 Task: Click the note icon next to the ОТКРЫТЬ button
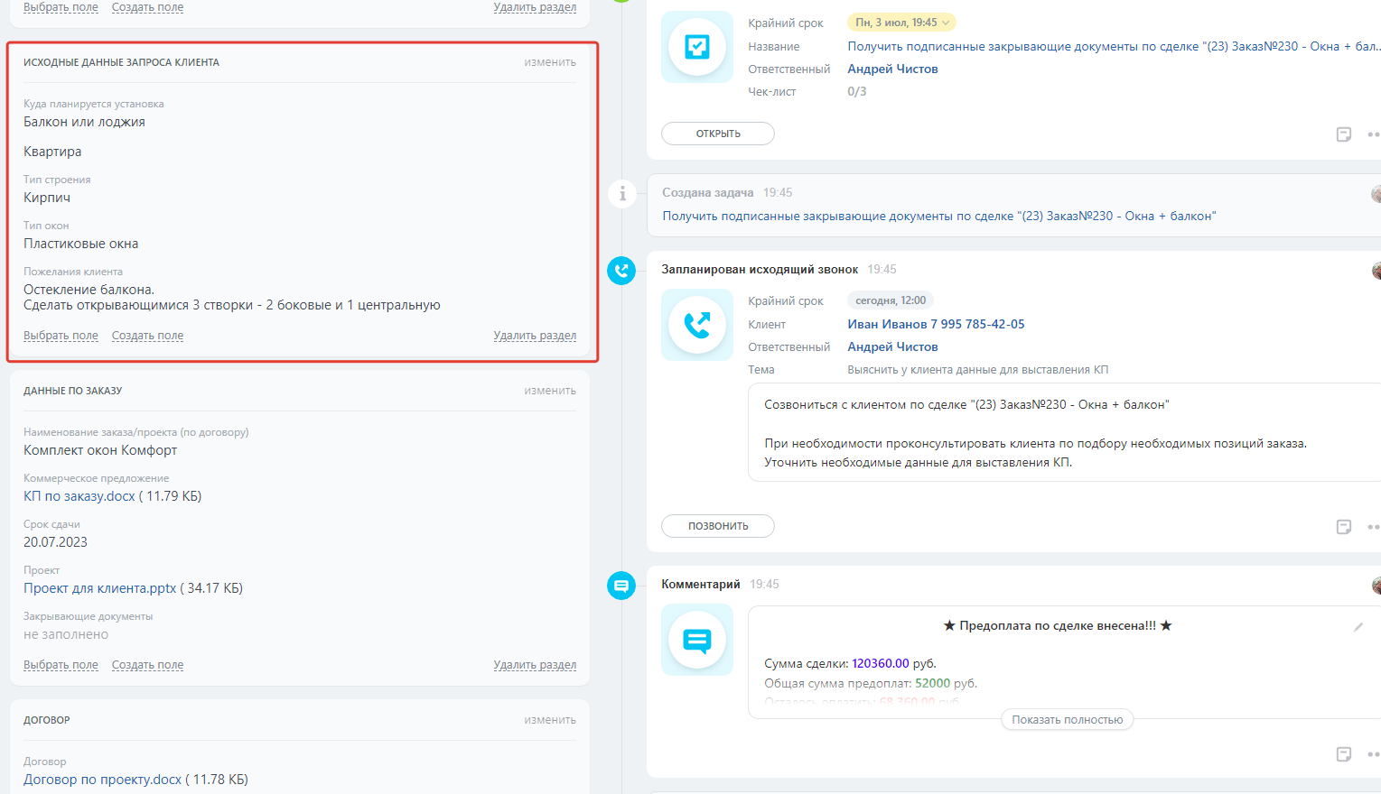pyautogui.click(x=1344, y=134)
